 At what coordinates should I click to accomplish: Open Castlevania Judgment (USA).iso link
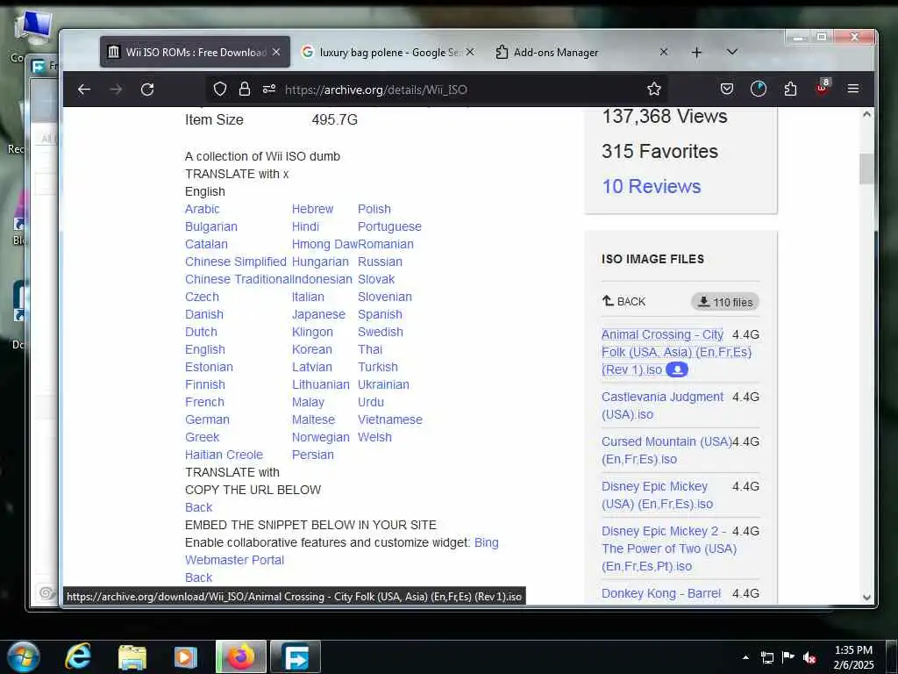tap(662, 405)
